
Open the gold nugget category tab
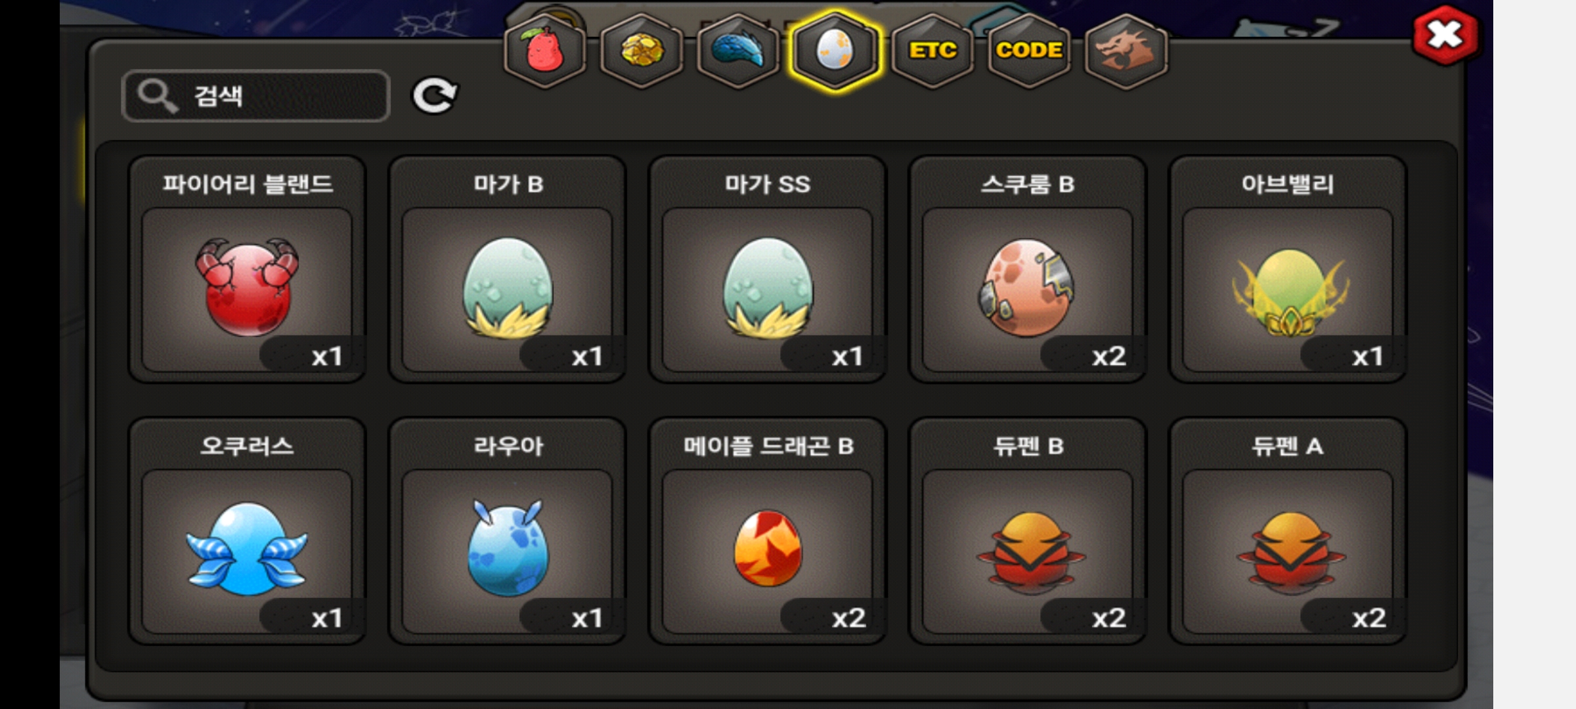[x=642, y=51]
